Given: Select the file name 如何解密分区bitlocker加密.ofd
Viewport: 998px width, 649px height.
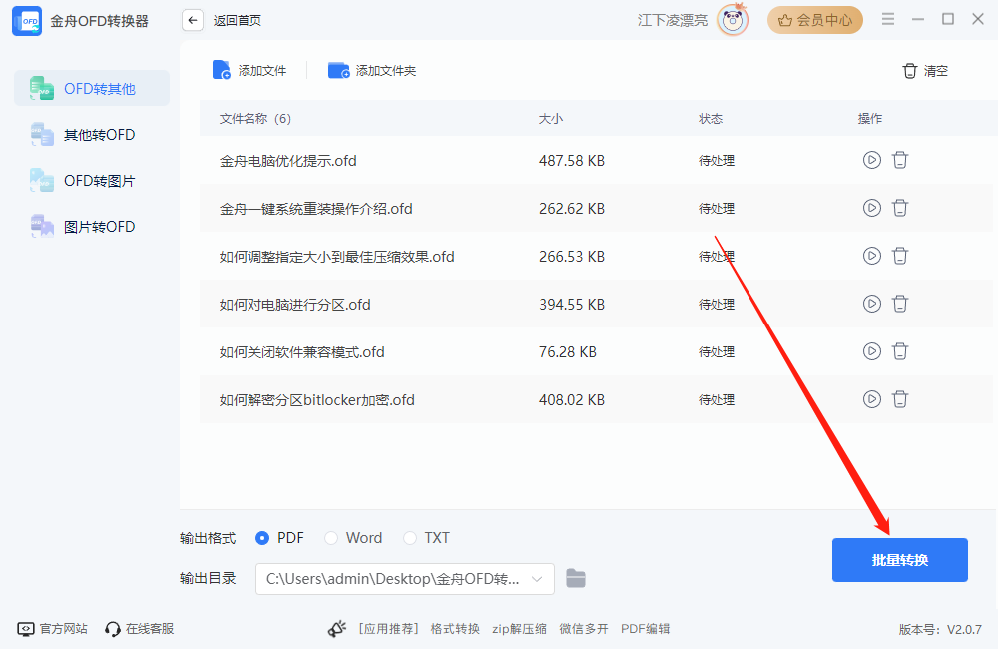Looking at the screenshot, I should point(317,400).
